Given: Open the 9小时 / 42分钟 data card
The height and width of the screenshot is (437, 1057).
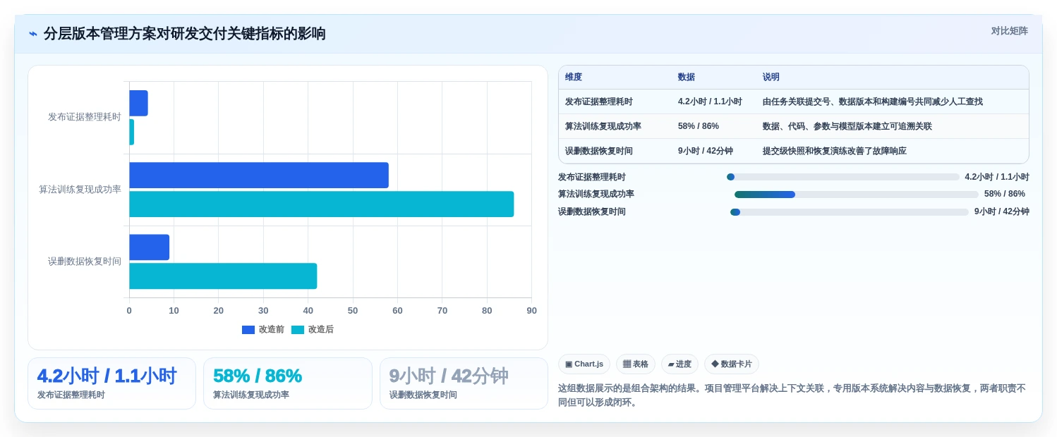Looking at the screenshot, I should point(464,383).
